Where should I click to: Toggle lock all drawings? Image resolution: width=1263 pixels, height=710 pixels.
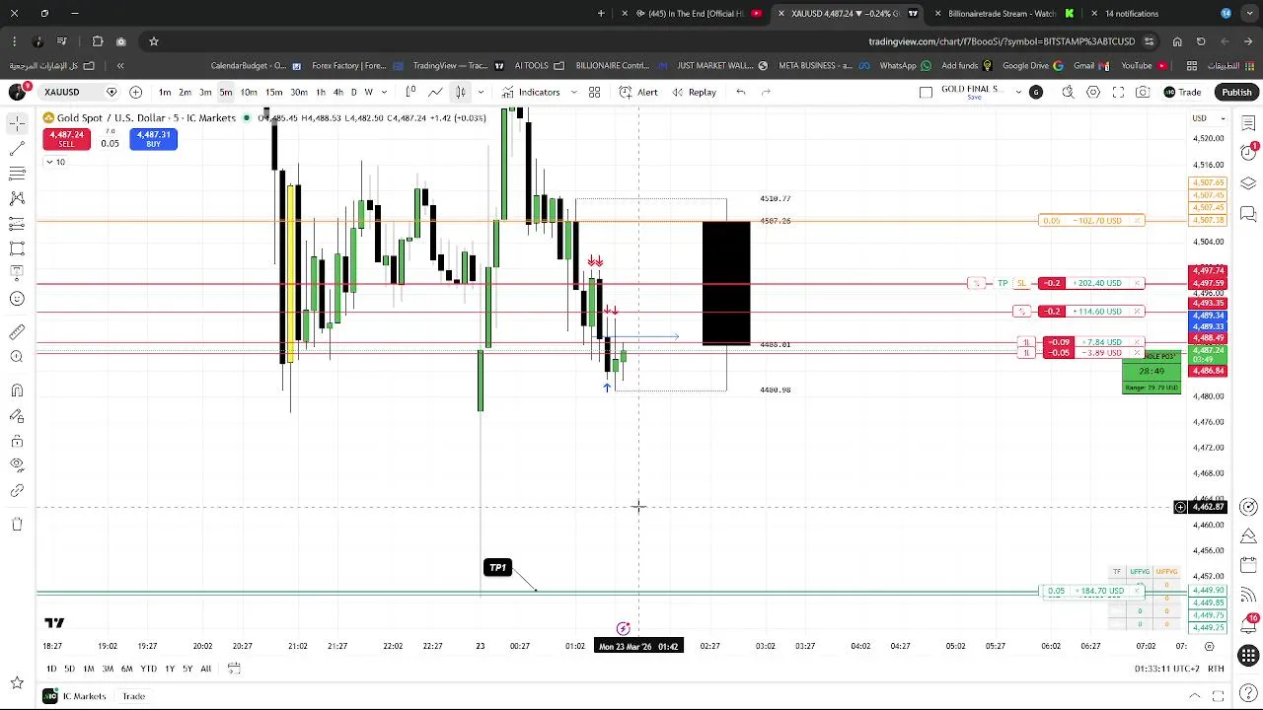pyautogui.click(x=17, y=441)
